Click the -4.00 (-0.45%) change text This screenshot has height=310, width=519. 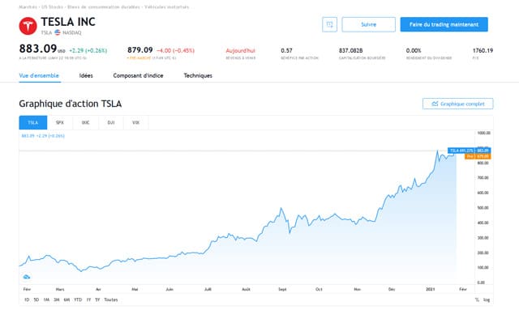[175, 50]
